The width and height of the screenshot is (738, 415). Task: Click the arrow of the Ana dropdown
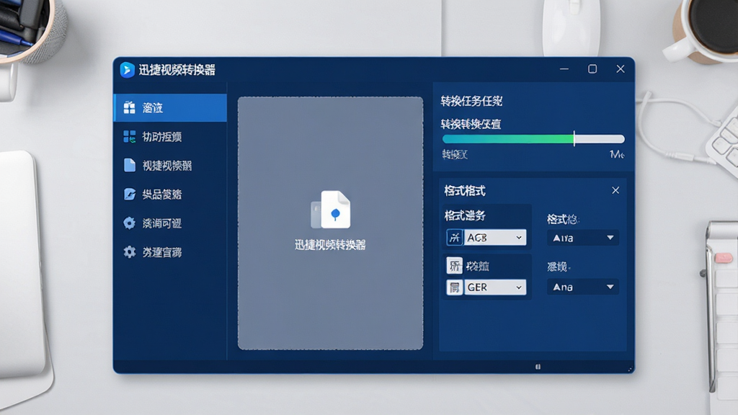[610, 287]
